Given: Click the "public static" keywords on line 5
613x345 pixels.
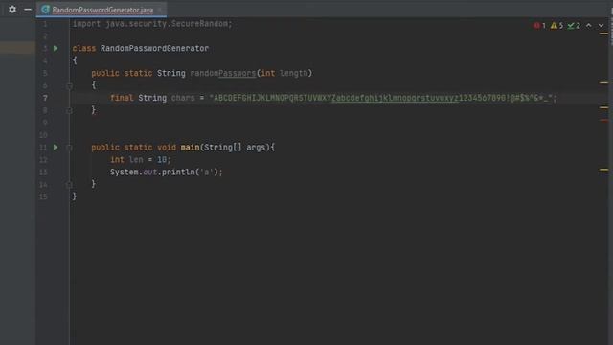Looking at the screenshot, I should 122,73.
